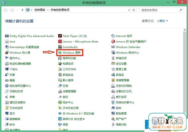Open the 默认程序 item
The width and height of the screenshot is (188, 132).
[66, 80]
